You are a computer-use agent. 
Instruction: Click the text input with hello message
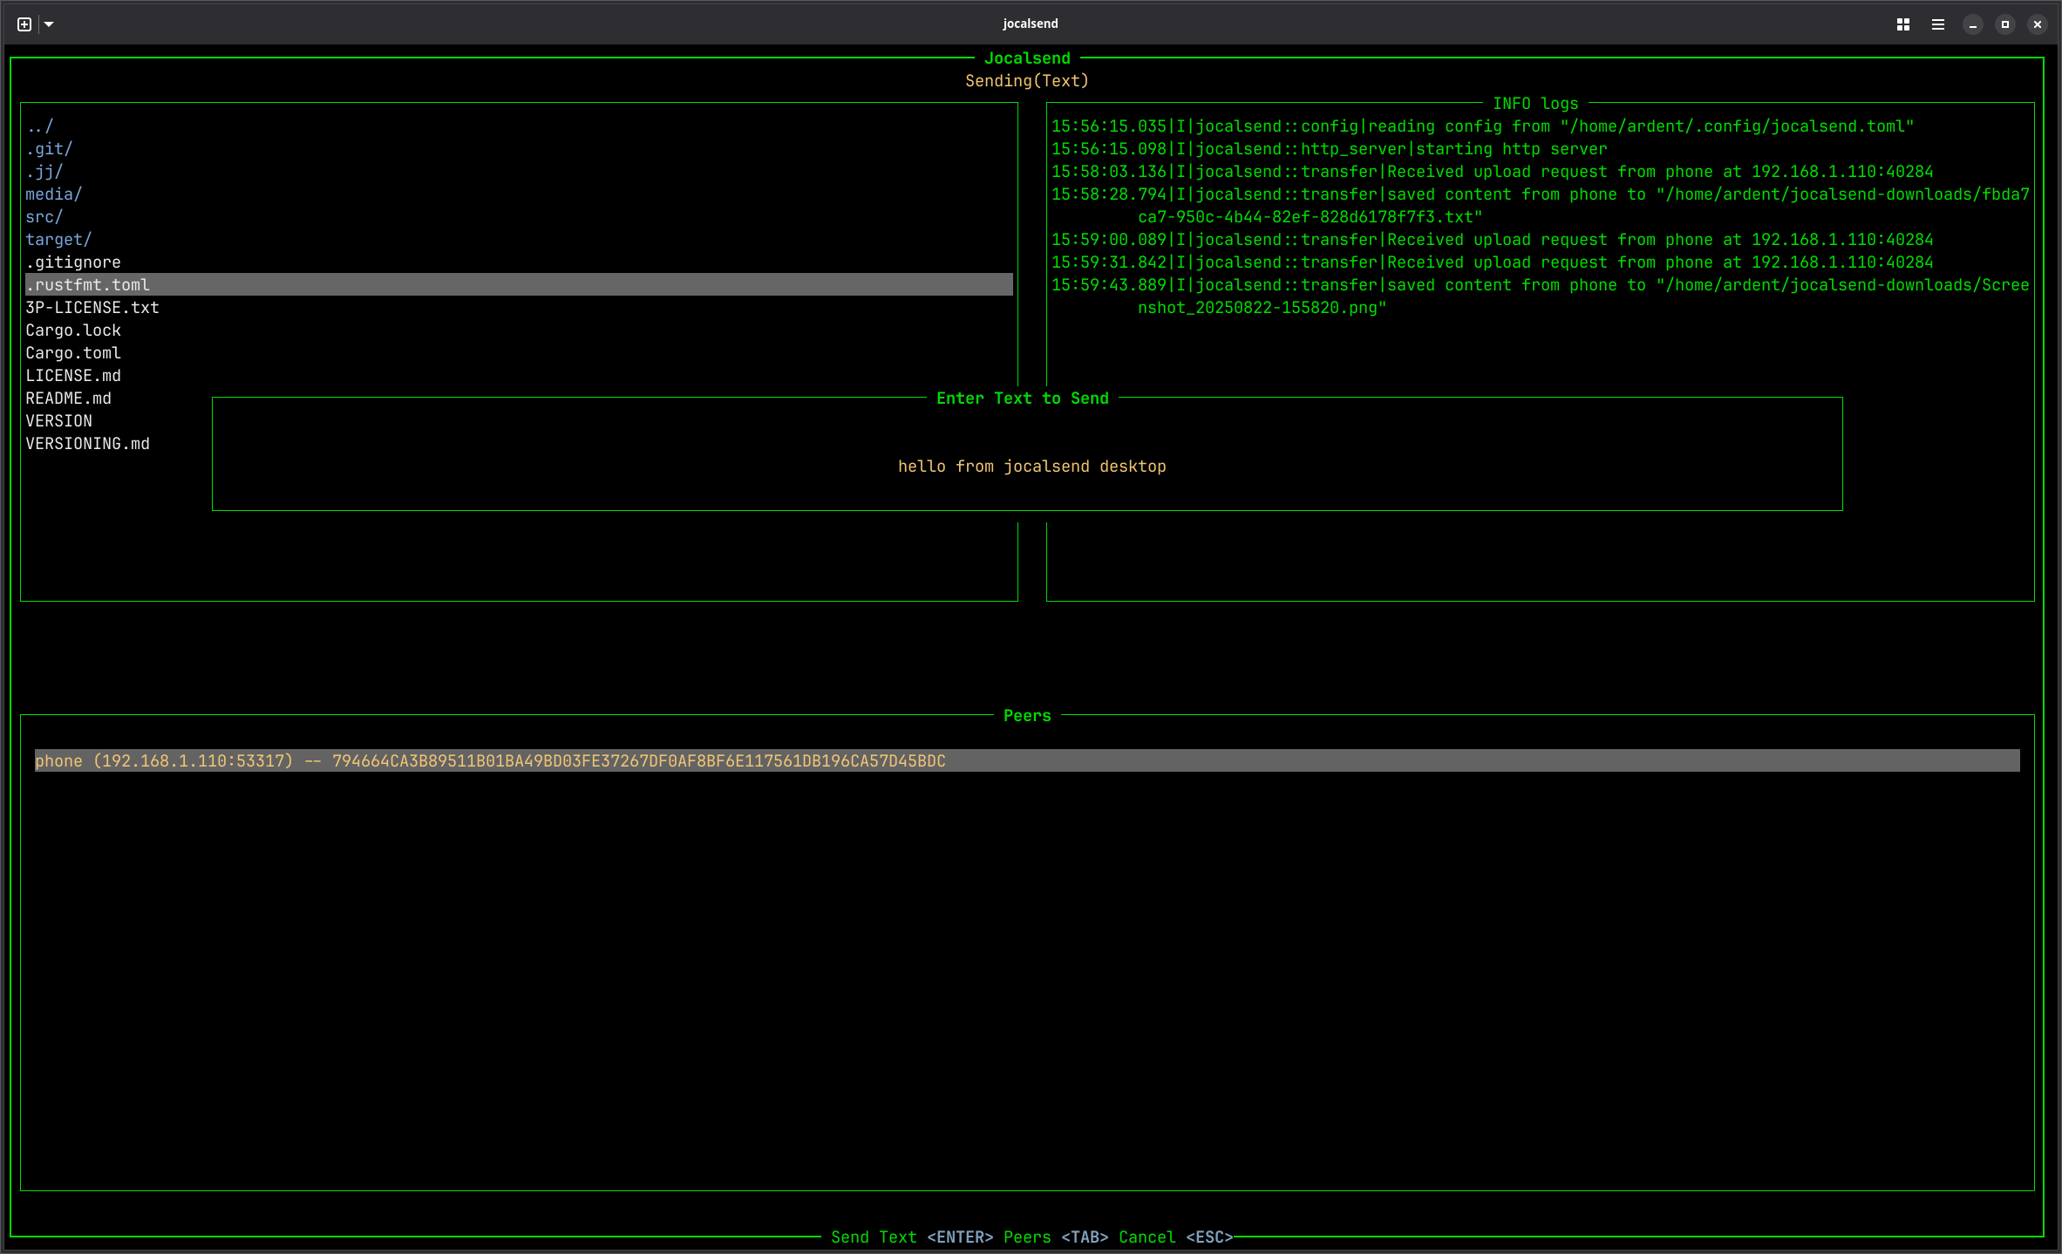click(1031, 467)
